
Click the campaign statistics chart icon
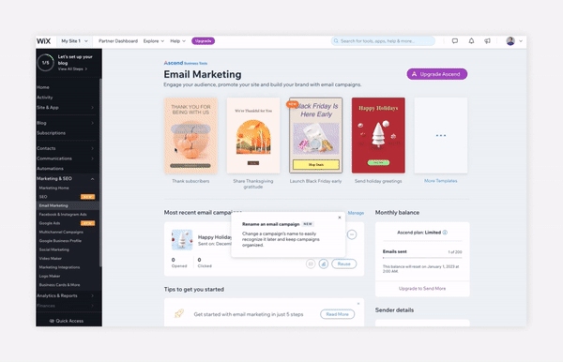pyautogui.click(x=324, y=264)
